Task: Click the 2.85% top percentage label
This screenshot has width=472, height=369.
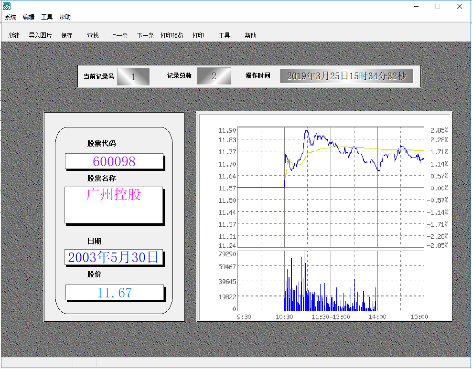Action: 439,130
